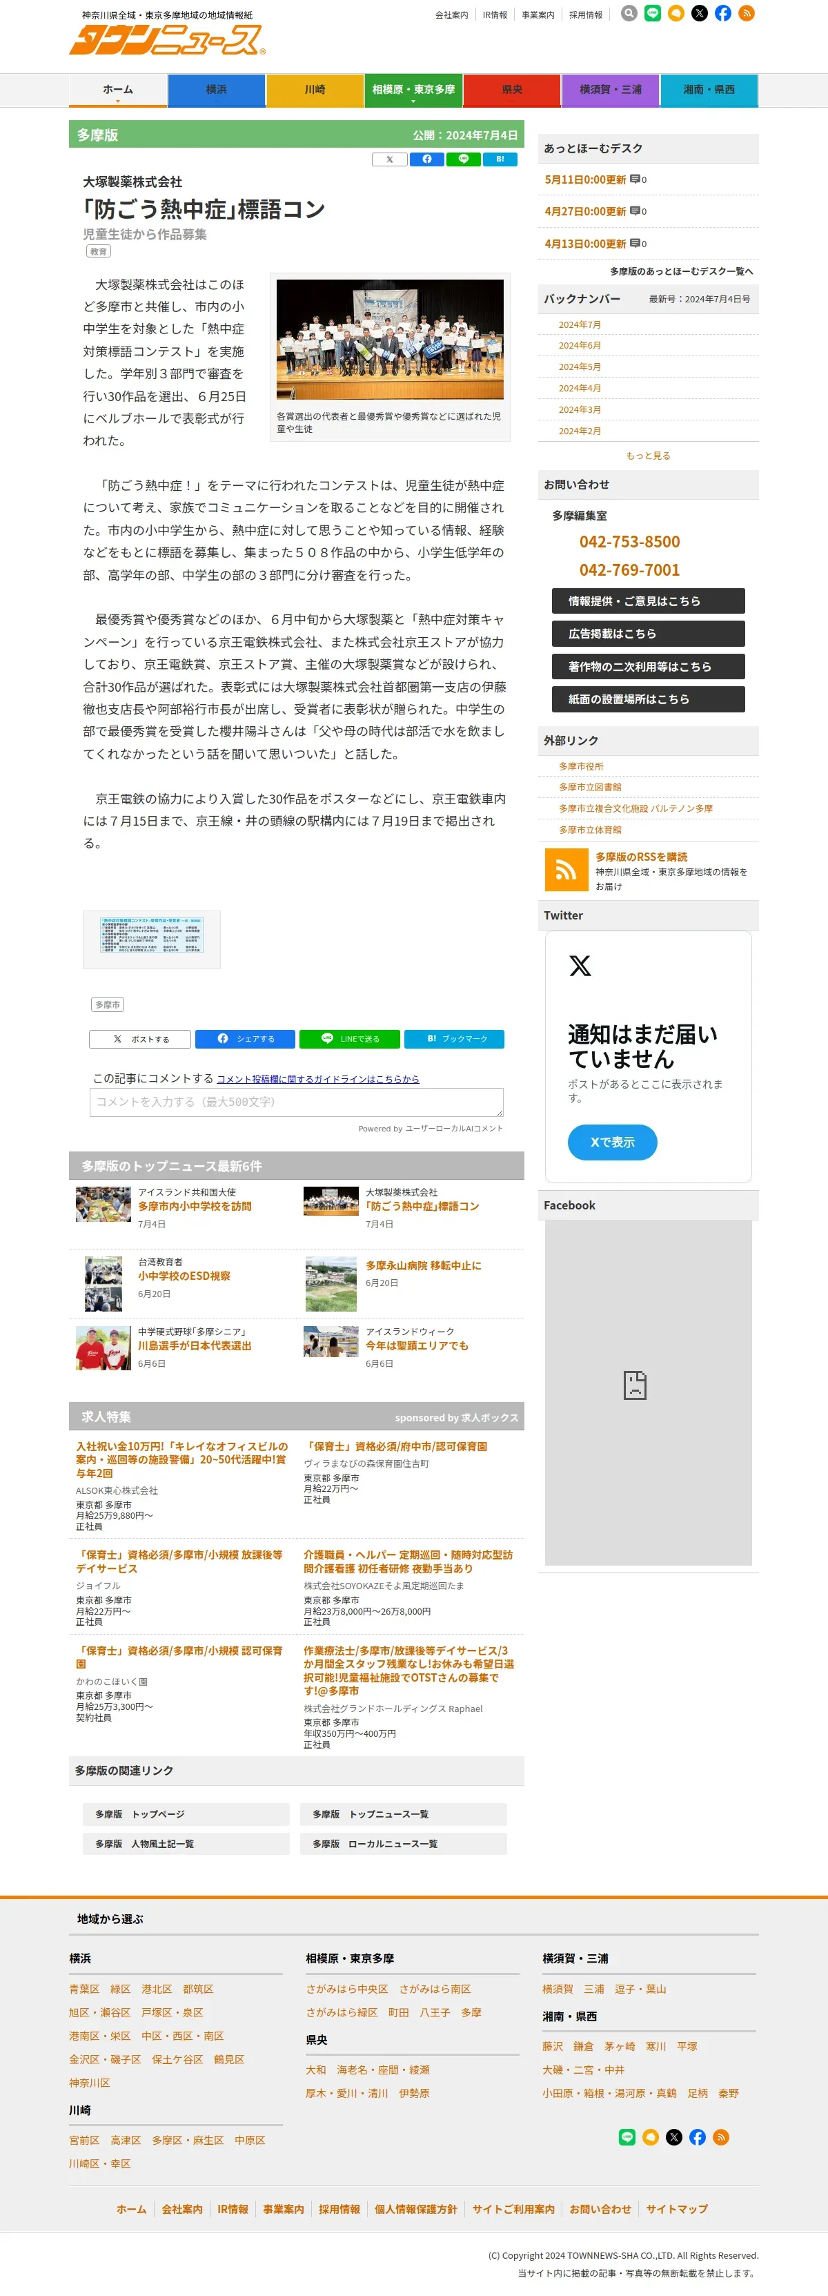Open 川島選手が日本代表選出 article

[195, 1347]
